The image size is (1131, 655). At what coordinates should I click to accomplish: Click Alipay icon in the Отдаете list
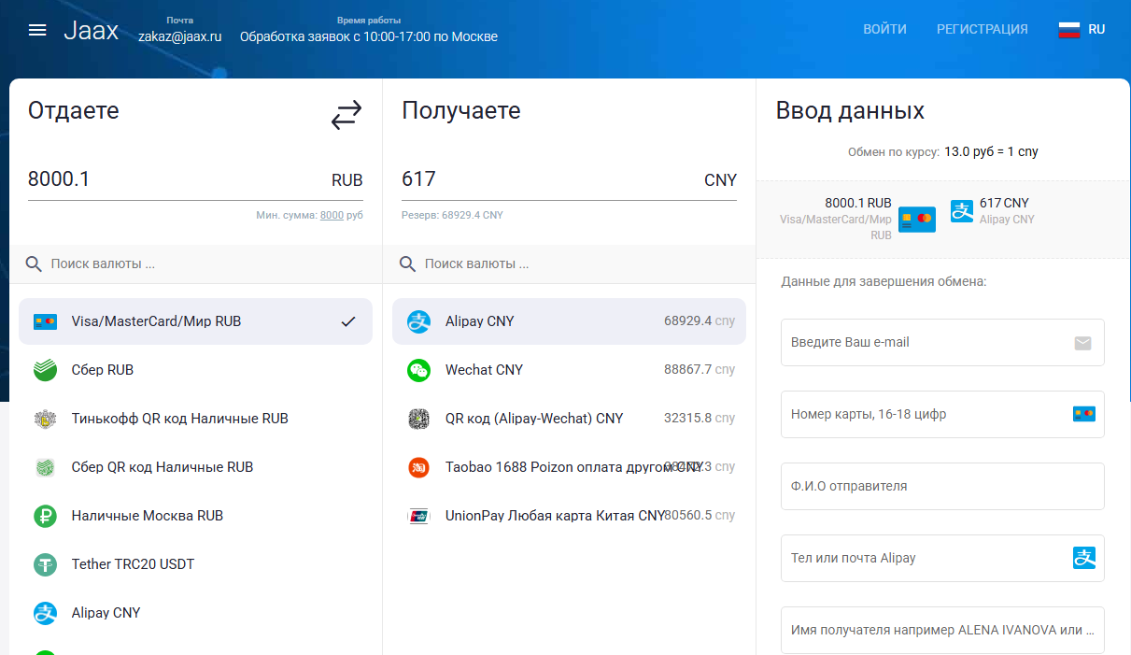(x=45, y=613)
